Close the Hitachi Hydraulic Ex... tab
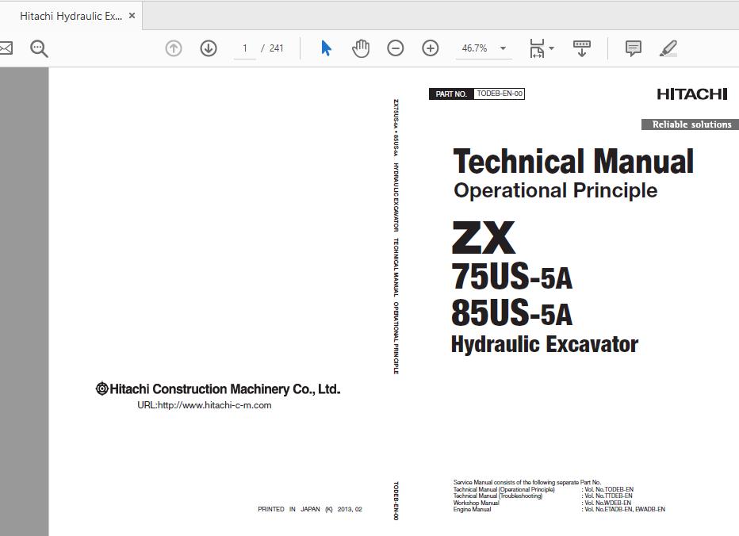The image size is (739, 536). [x=132, y=16]
